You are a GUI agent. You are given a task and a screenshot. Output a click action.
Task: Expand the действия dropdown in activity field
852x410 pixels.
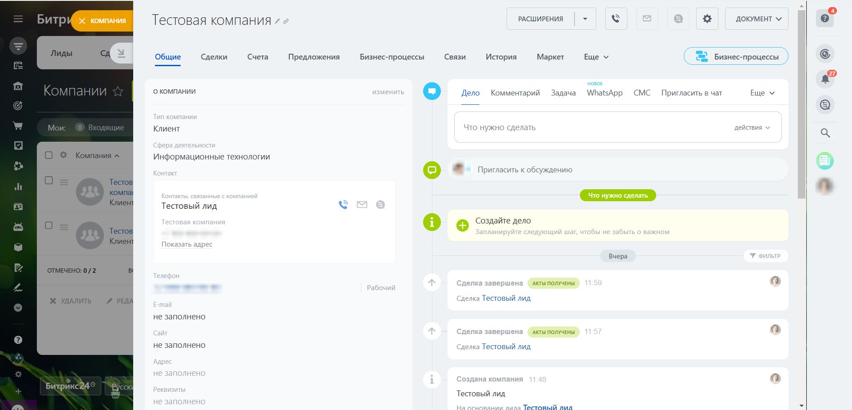click(752, 127)
